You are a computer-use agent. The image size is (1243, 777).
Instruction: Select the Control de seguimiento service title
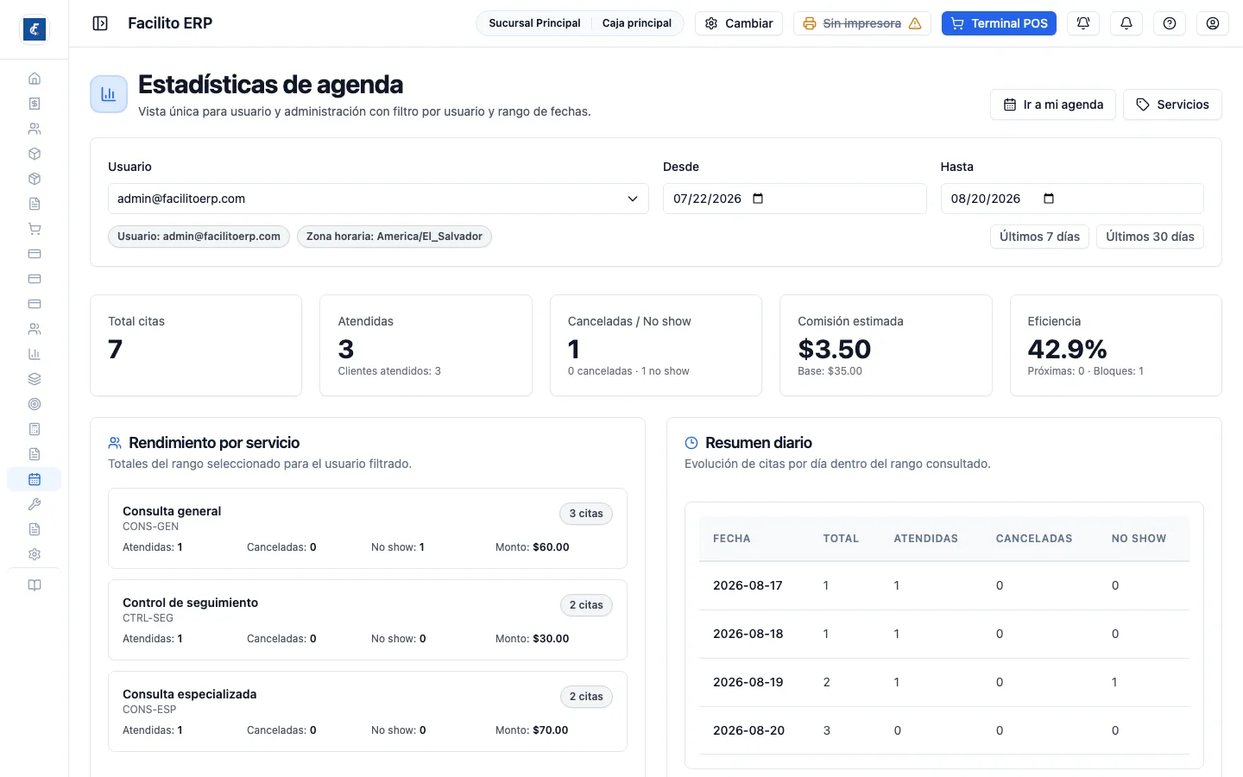pyautogui.click(x=190, y=603)
